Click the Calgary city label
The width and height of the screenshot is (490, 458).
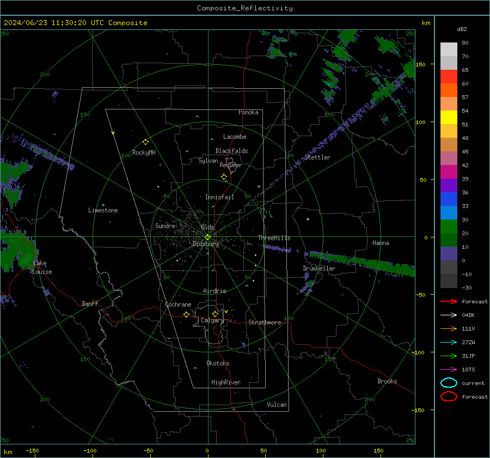click(x=212, y=320)
